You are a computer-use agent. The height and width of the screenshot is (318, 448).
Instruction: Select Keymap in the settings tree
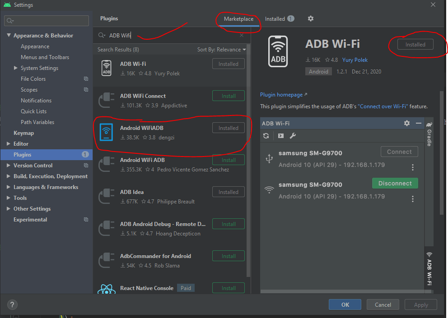click(23, 133)
